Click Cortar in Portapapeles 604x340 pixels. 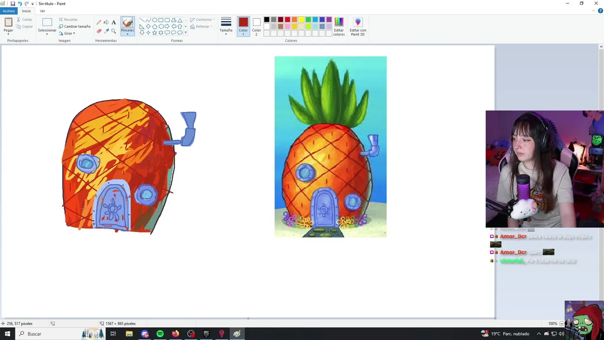[x=24, y=20]
